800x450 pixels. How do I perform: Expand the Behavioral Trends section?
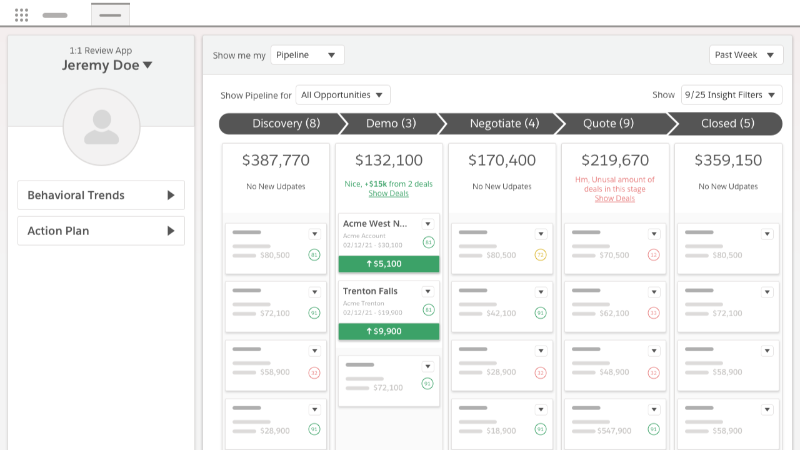101,195
